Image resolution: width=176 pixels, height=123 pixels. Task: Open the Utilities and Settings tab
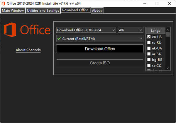click(x=43, y=11)
